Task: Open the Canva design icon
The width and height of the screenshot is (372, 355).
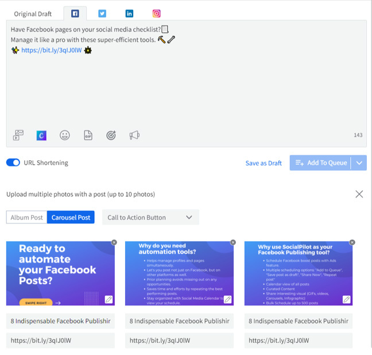Action: coord(41,136)
